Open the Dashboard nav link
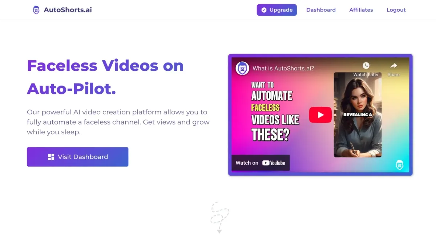Screen dimensions: 436x245 click(x=321, y=10)
